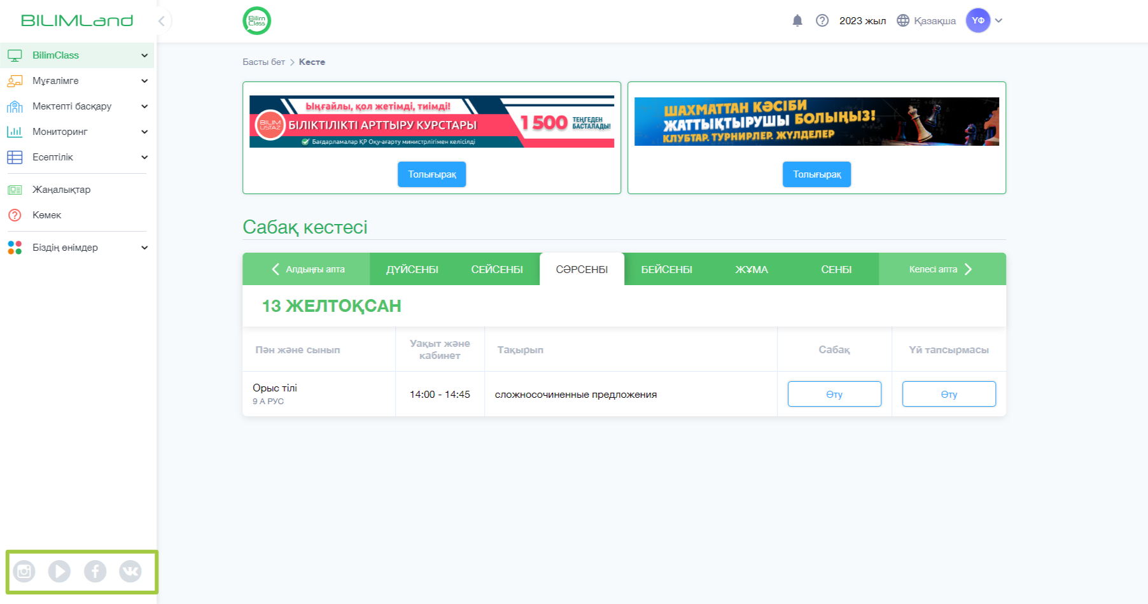Open the УФ user avatar
The height and width of the screenshot is (604, 1148).
pos(978,20)
